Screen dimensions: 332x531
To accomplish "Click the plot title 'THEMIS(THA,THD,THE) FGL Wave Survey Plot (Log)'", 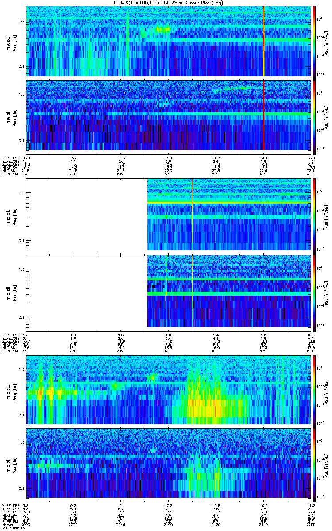I will [168, 3].
